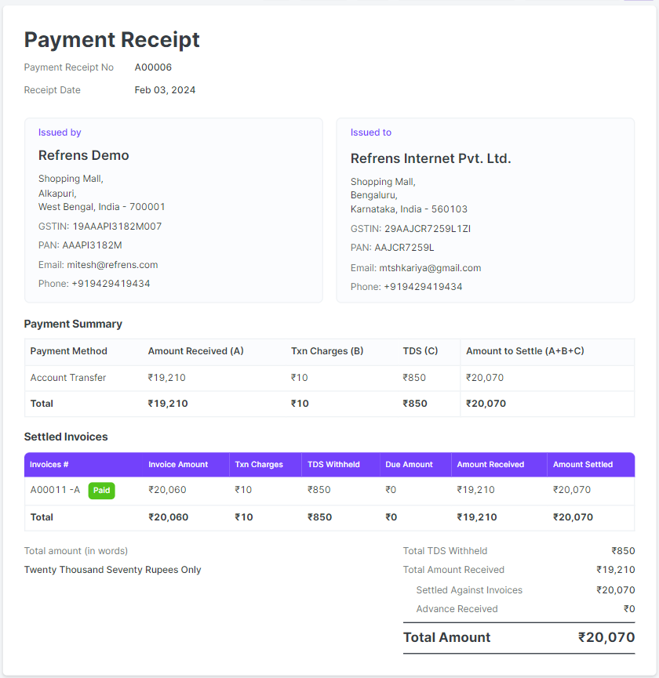Screen dimensions: 659x678
Task: Click ₹850 in the Account Transfer row
Action: 414,378
